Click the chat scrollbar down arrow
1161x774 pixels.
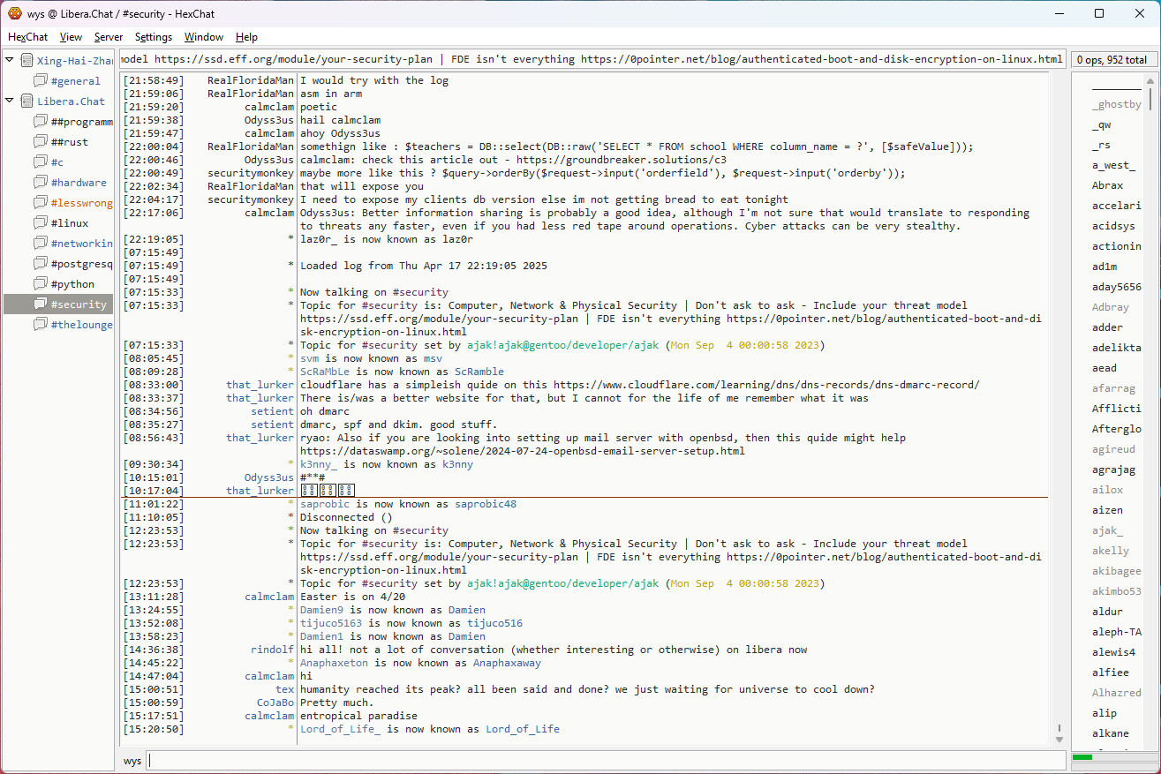click(x=1059, y=739)
